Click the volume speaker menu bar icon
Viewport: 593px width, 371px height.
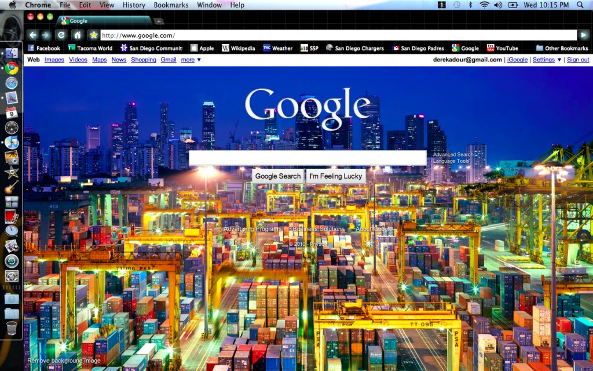(497, 5)
